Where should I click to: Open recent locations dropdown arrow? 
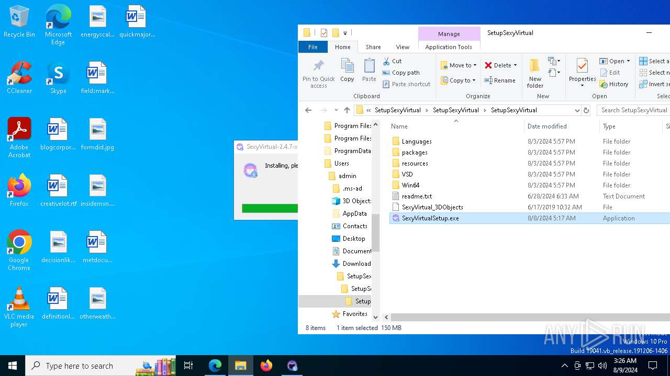pyautogui.click(x=336, y=110)
